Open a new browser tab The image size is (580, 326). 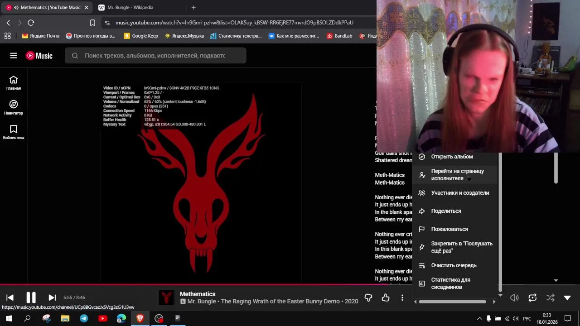pos(193,7)
